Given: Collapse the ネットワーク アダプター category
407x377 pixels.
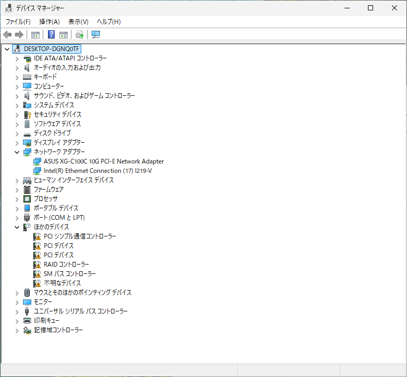Looking at the screenshot, I should pos(17,152).
